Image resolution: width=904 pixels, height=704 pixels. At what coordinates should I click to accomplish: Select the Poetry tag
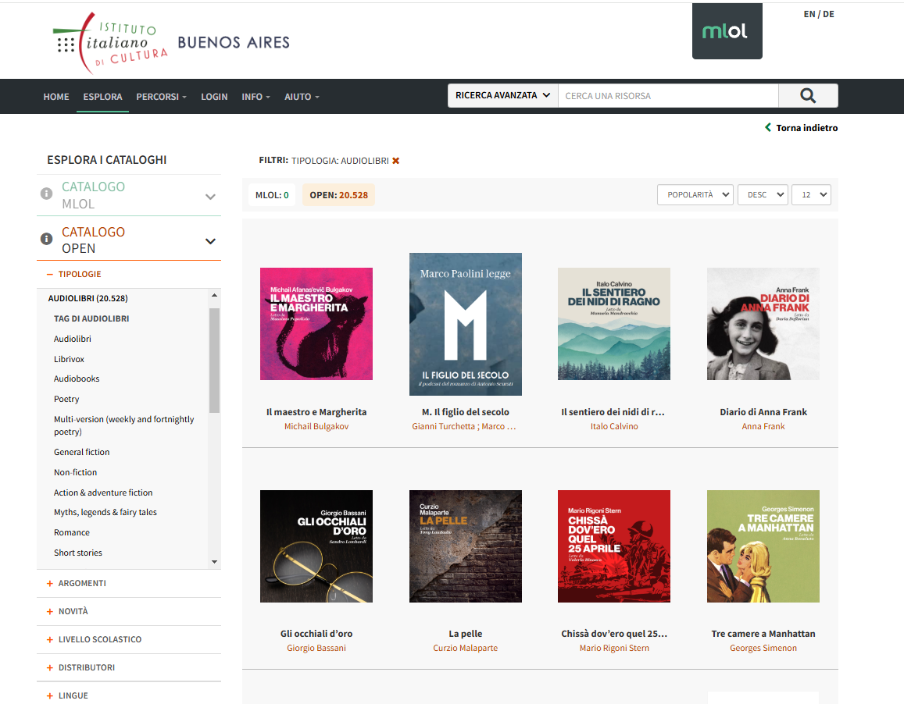click(x=66, y=399)
